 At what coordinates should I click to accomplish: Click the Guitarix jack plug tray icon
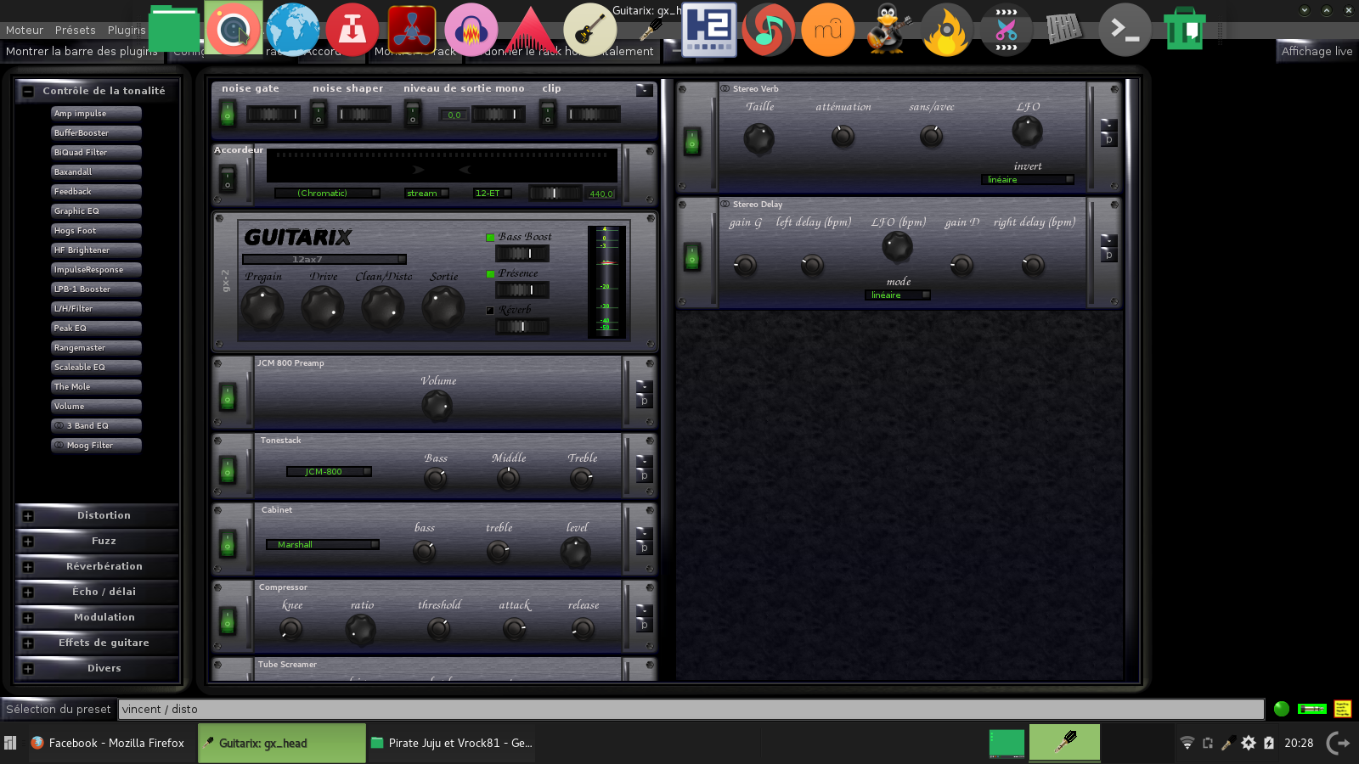click(x=1228, y=744)
